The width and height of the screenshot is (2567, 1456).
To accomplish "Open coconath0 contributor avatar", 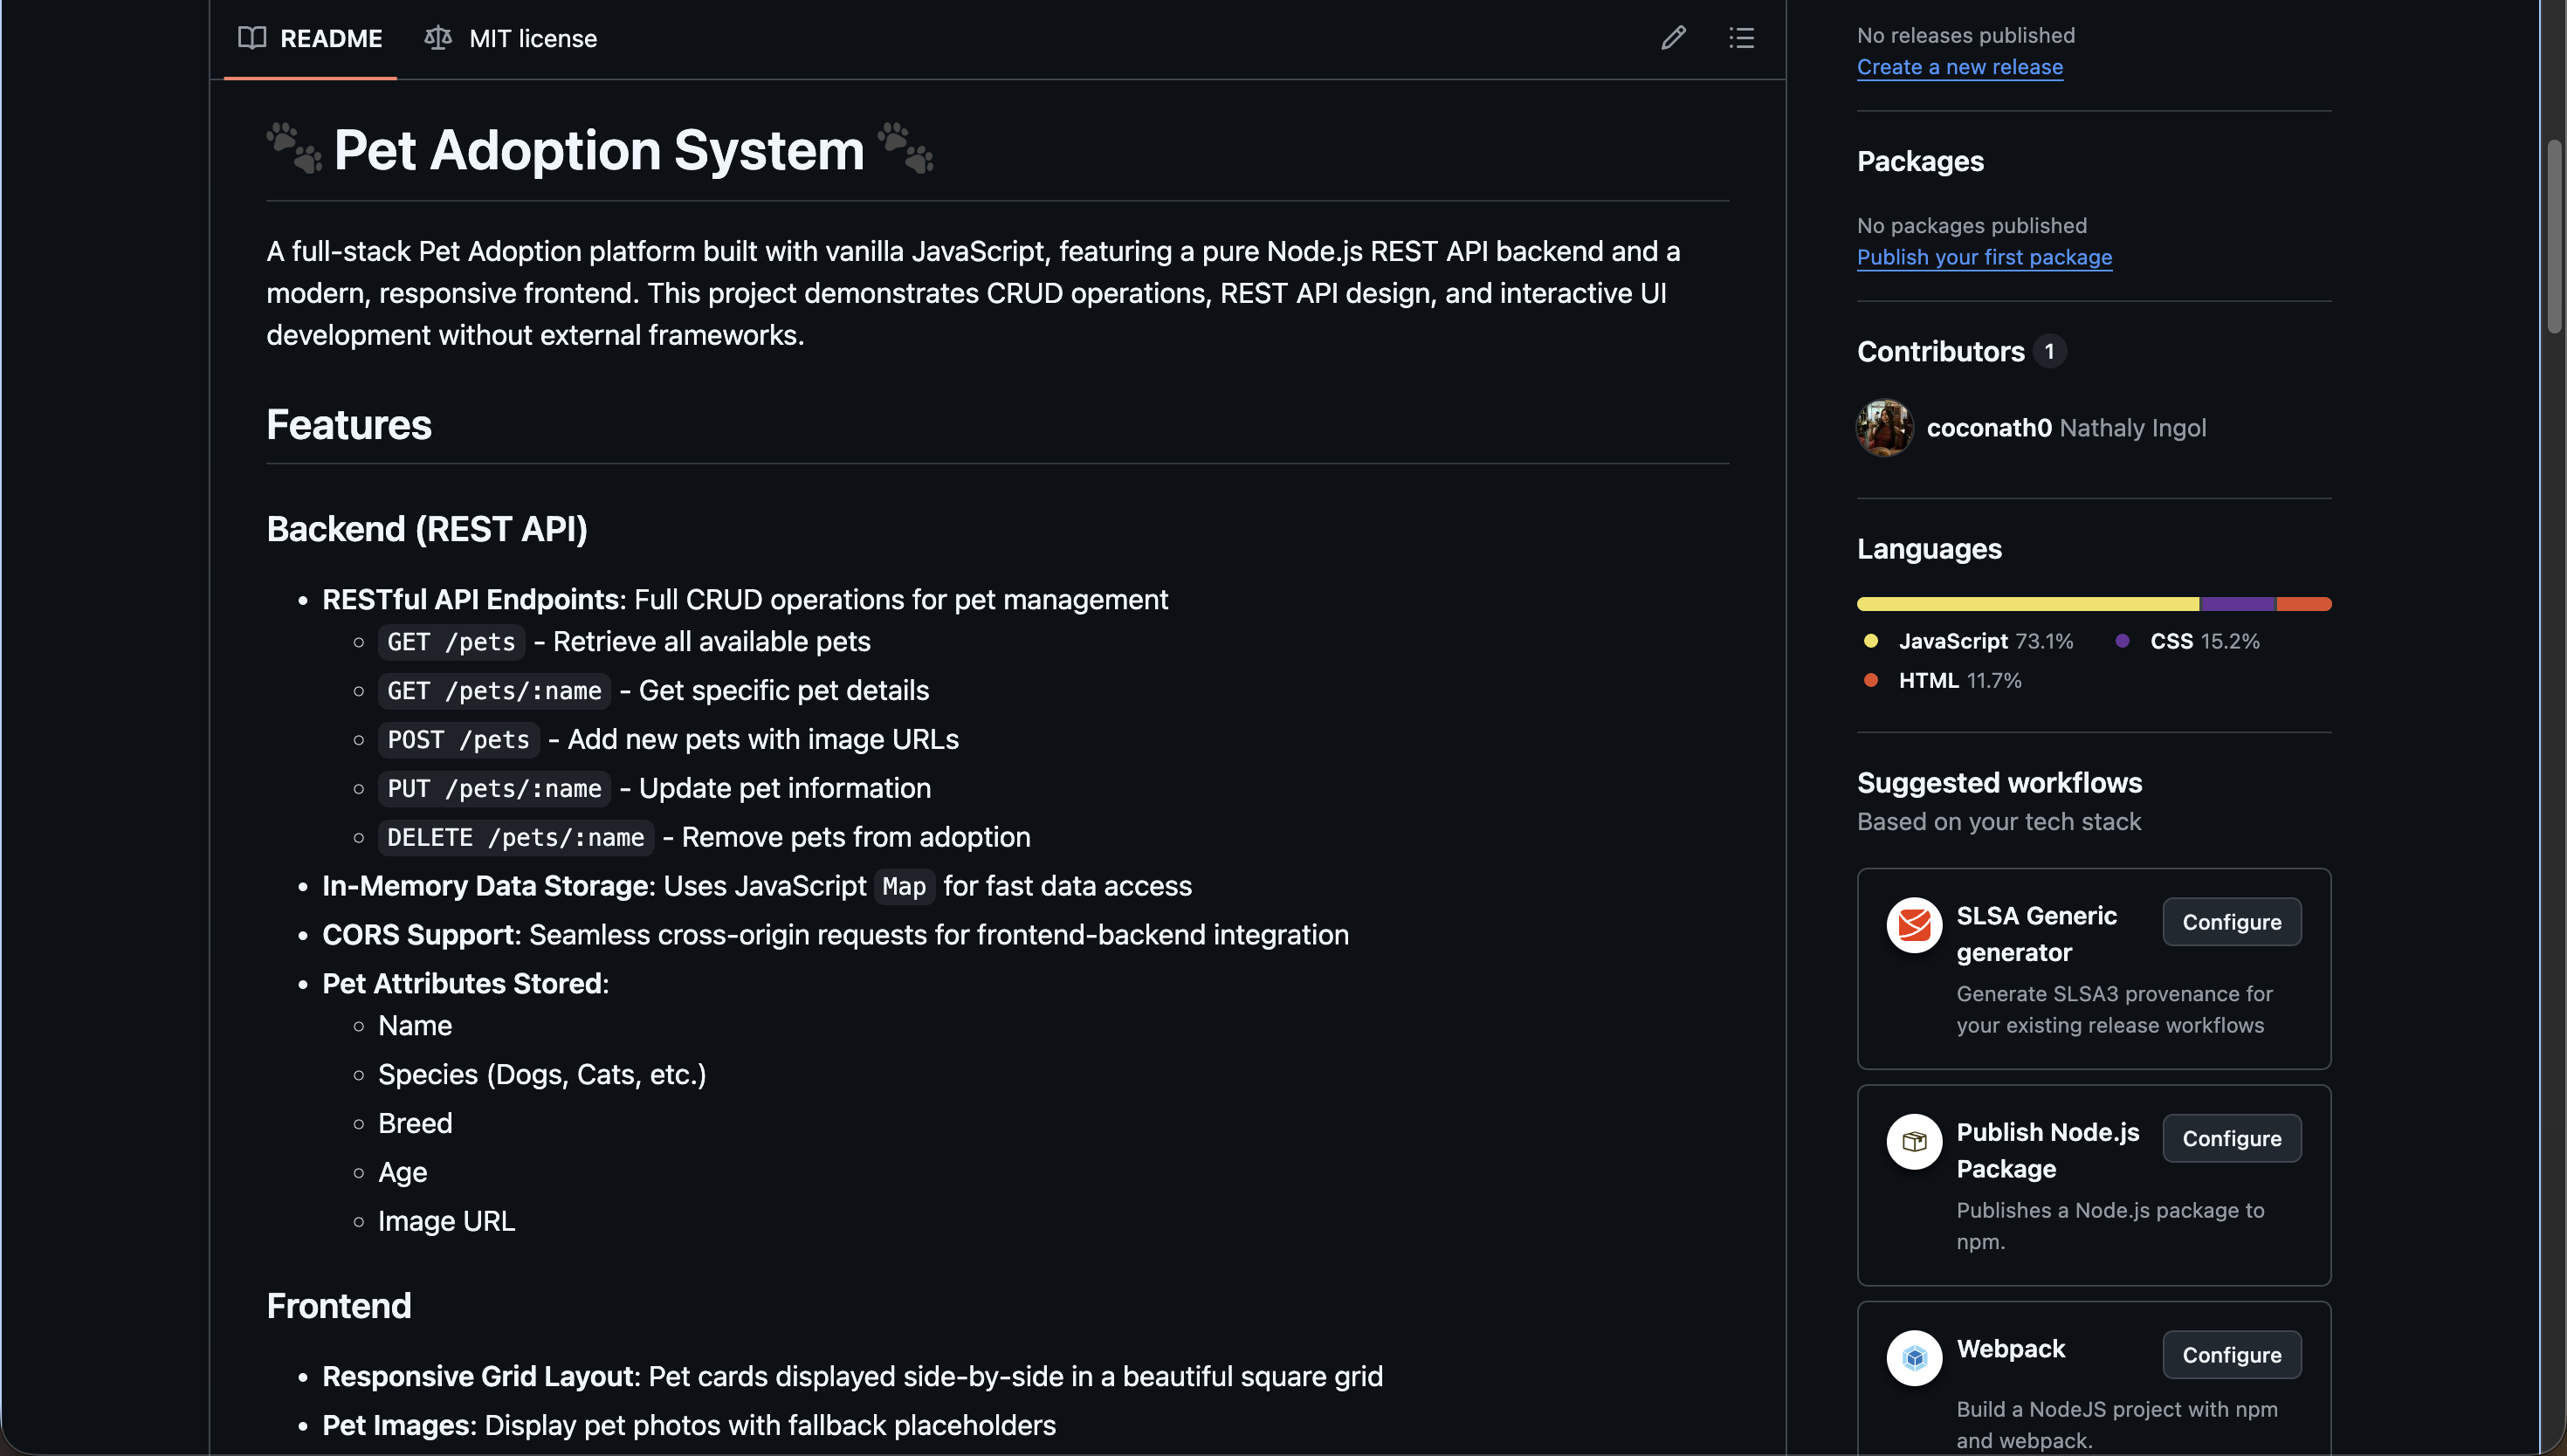I will [x=1885, y=428].
